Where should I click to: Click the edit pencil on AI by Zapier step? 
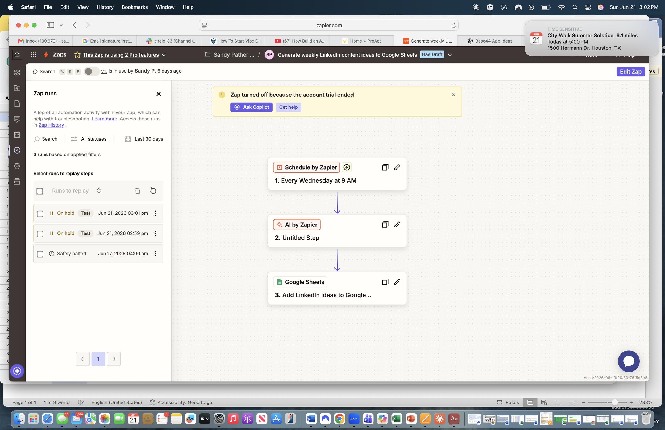tap(397, 225)
